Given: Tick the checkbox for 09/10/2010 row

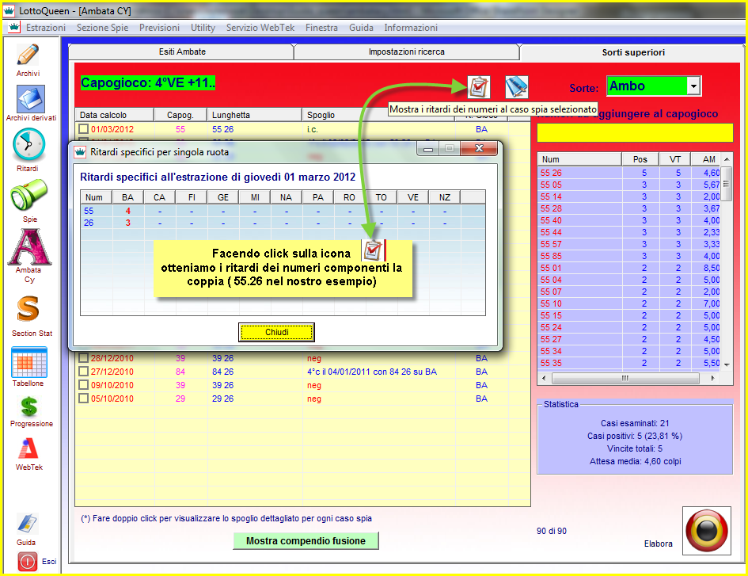Looking at the screenshot, I should click(83, 384).
